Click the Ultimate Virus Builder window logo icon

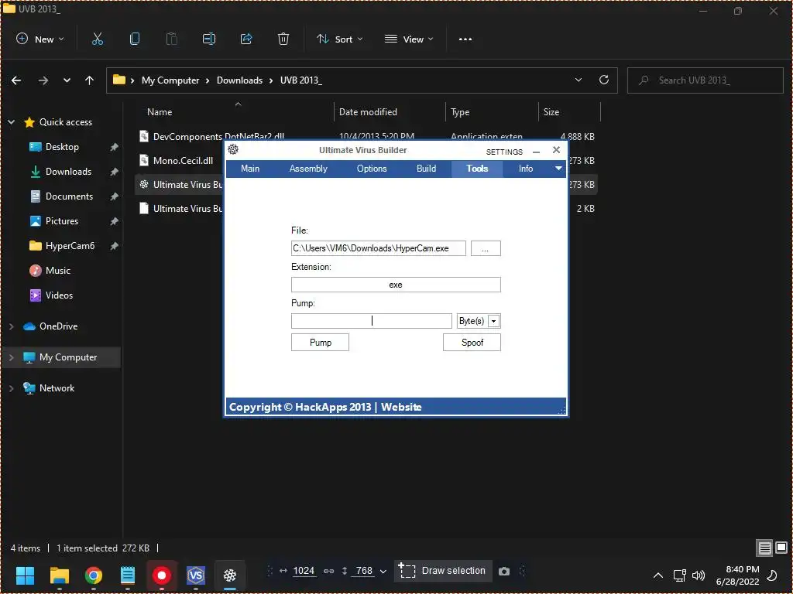tap(233, 149)
